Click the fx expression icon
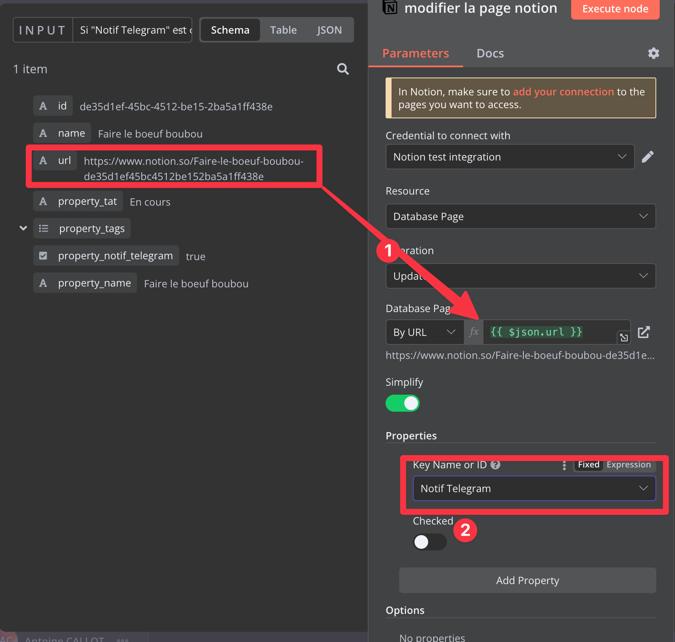This screenshot has width=675, height=642. [474, 332]
